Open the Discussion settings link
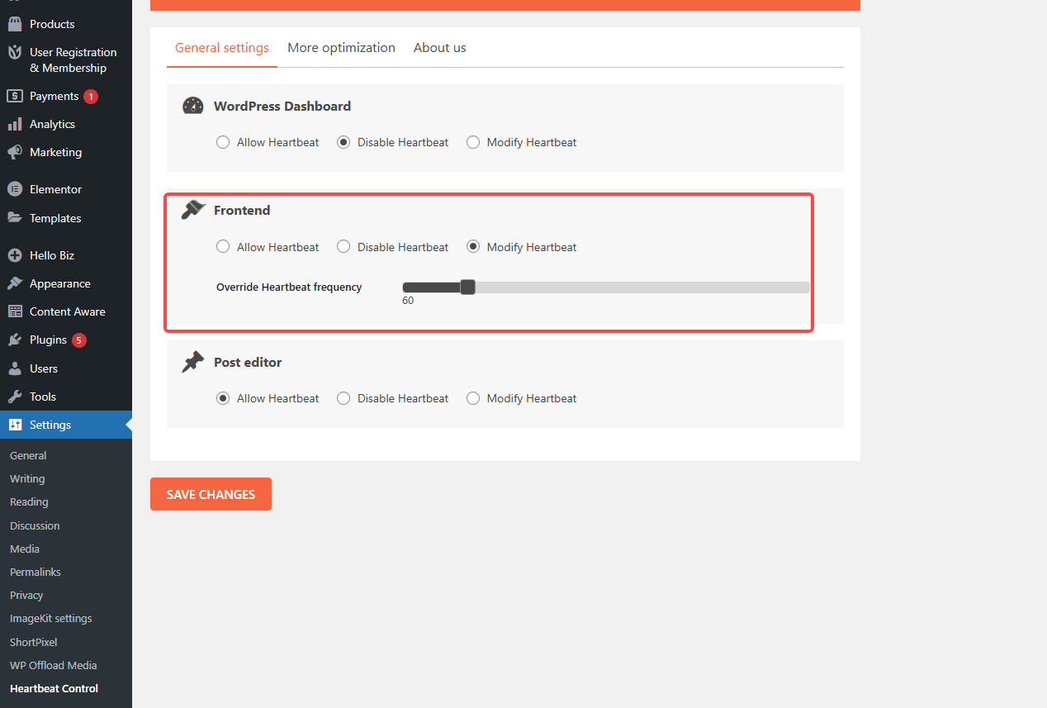Image resolution: width=1047 pixels, height=708 pixels. point(35,525)
